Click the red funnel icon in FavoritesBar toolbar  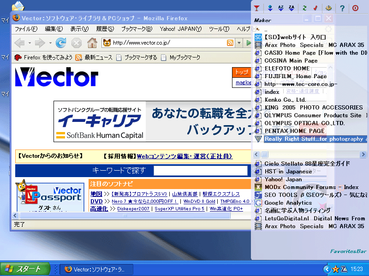(257, 8)
